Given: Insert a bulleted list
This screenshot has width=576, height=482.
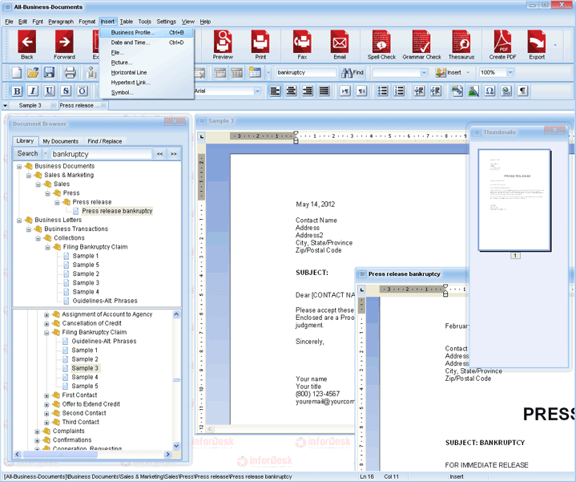Looking at the screenshot, I should tap(382, 91).
